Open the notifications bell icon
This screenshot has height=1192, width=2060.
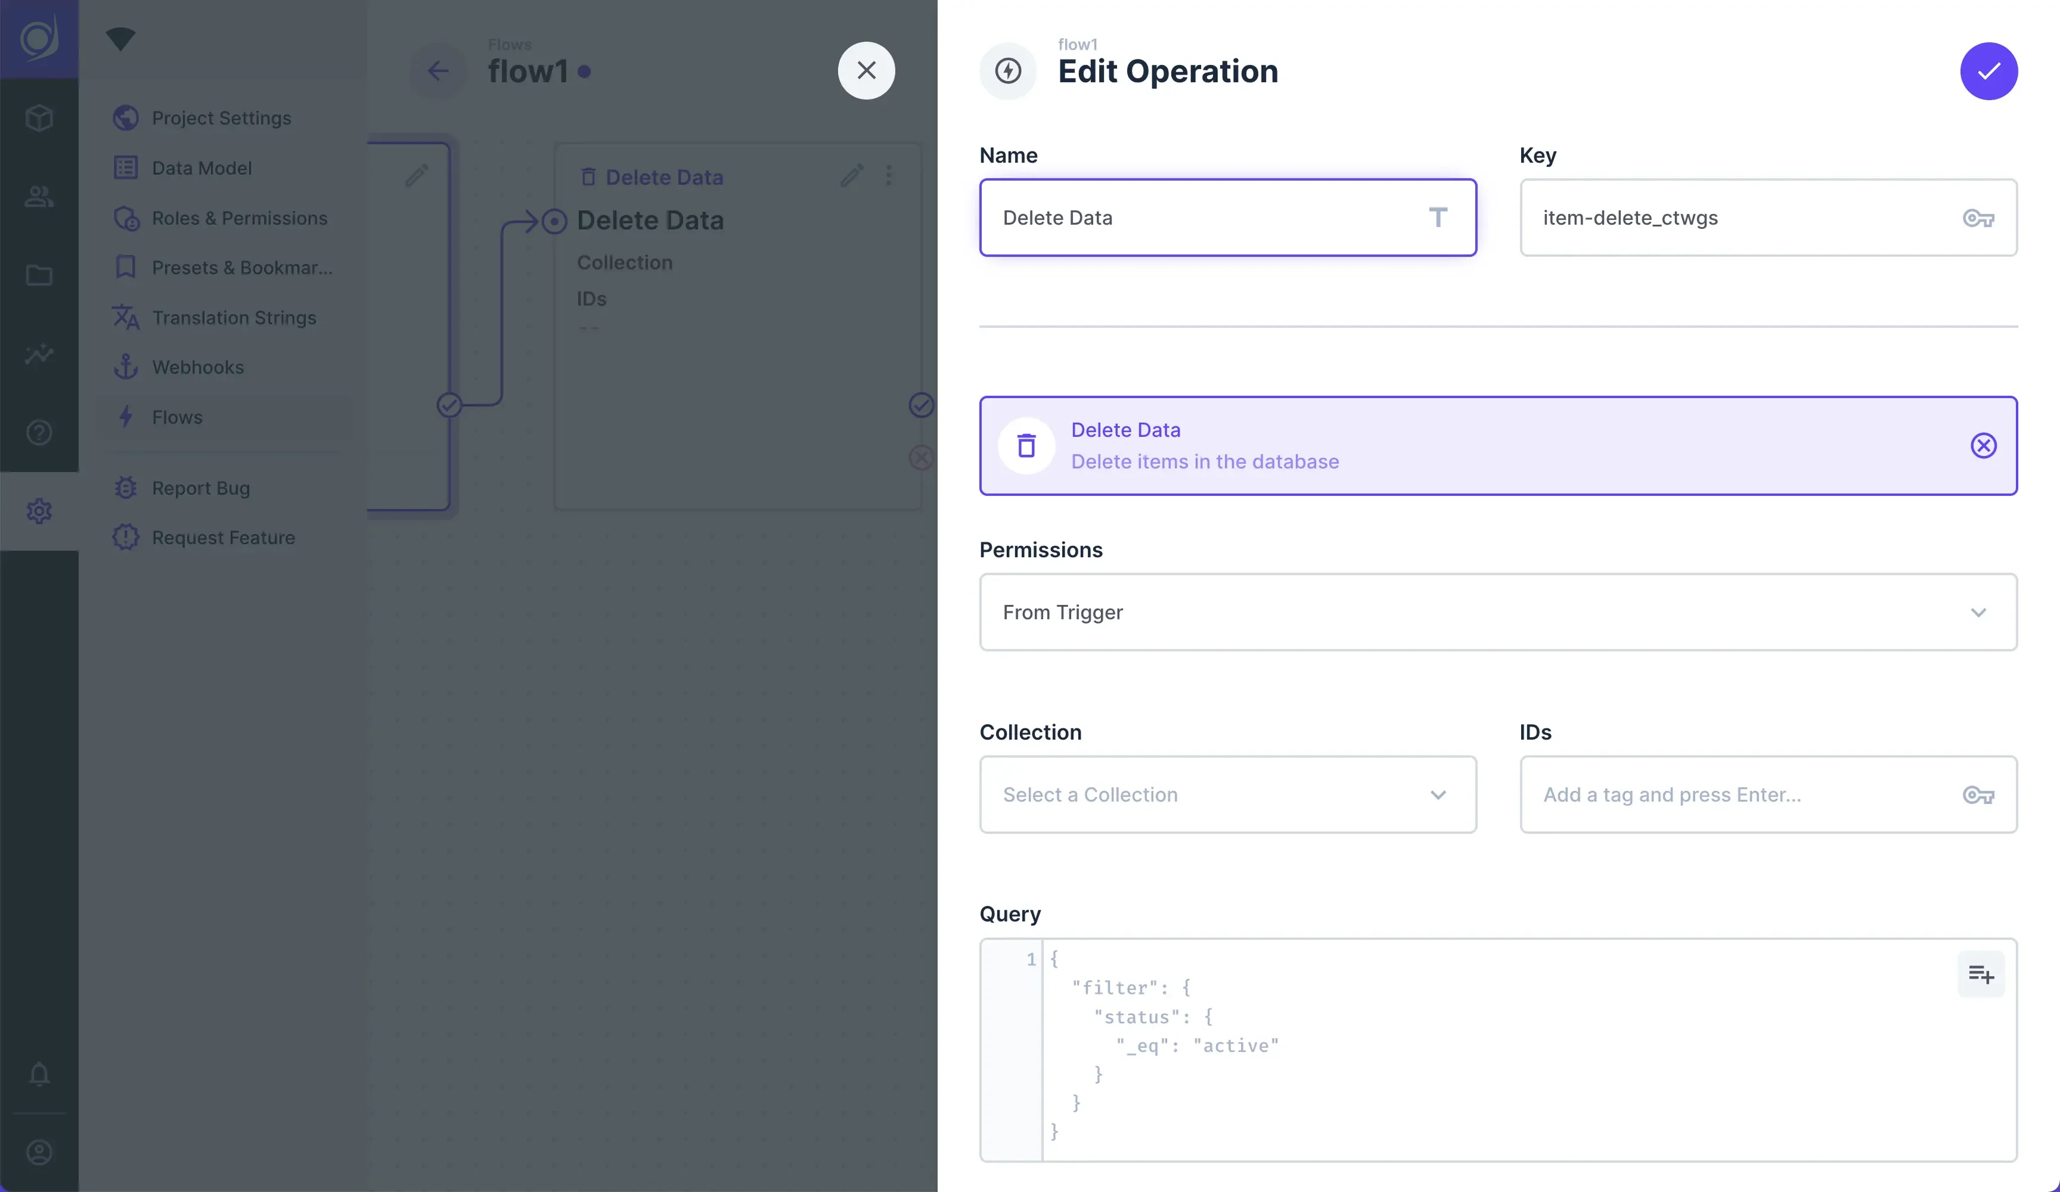pos(39,1073)
